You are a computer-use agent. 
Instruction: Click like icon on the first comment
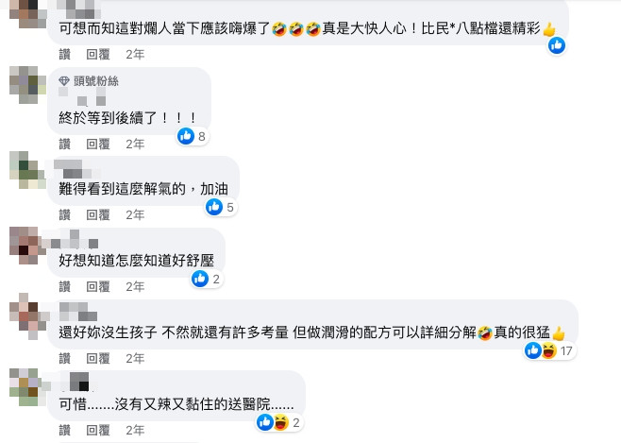point(557,45)
